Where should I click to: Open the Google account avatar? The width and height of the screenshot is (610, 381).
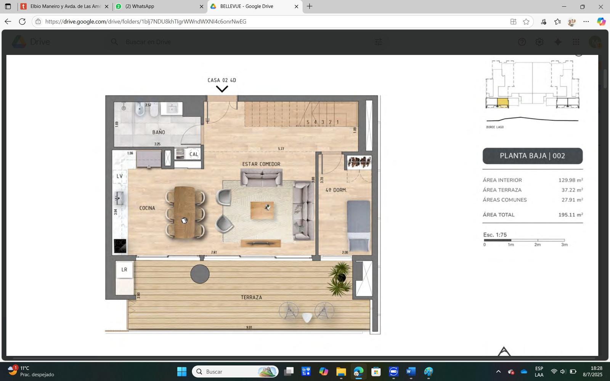pyautogui.click(x=595, y=42)
